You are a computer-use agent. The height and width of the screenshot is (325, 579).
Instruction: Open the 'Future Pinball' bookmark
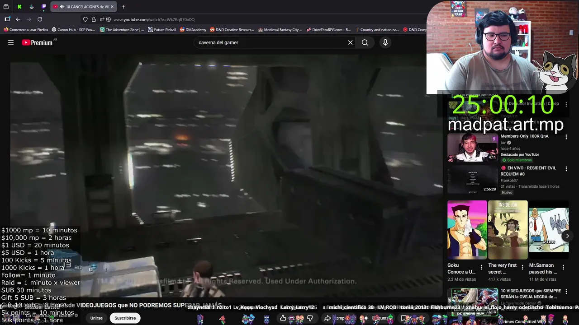(162, 30)
